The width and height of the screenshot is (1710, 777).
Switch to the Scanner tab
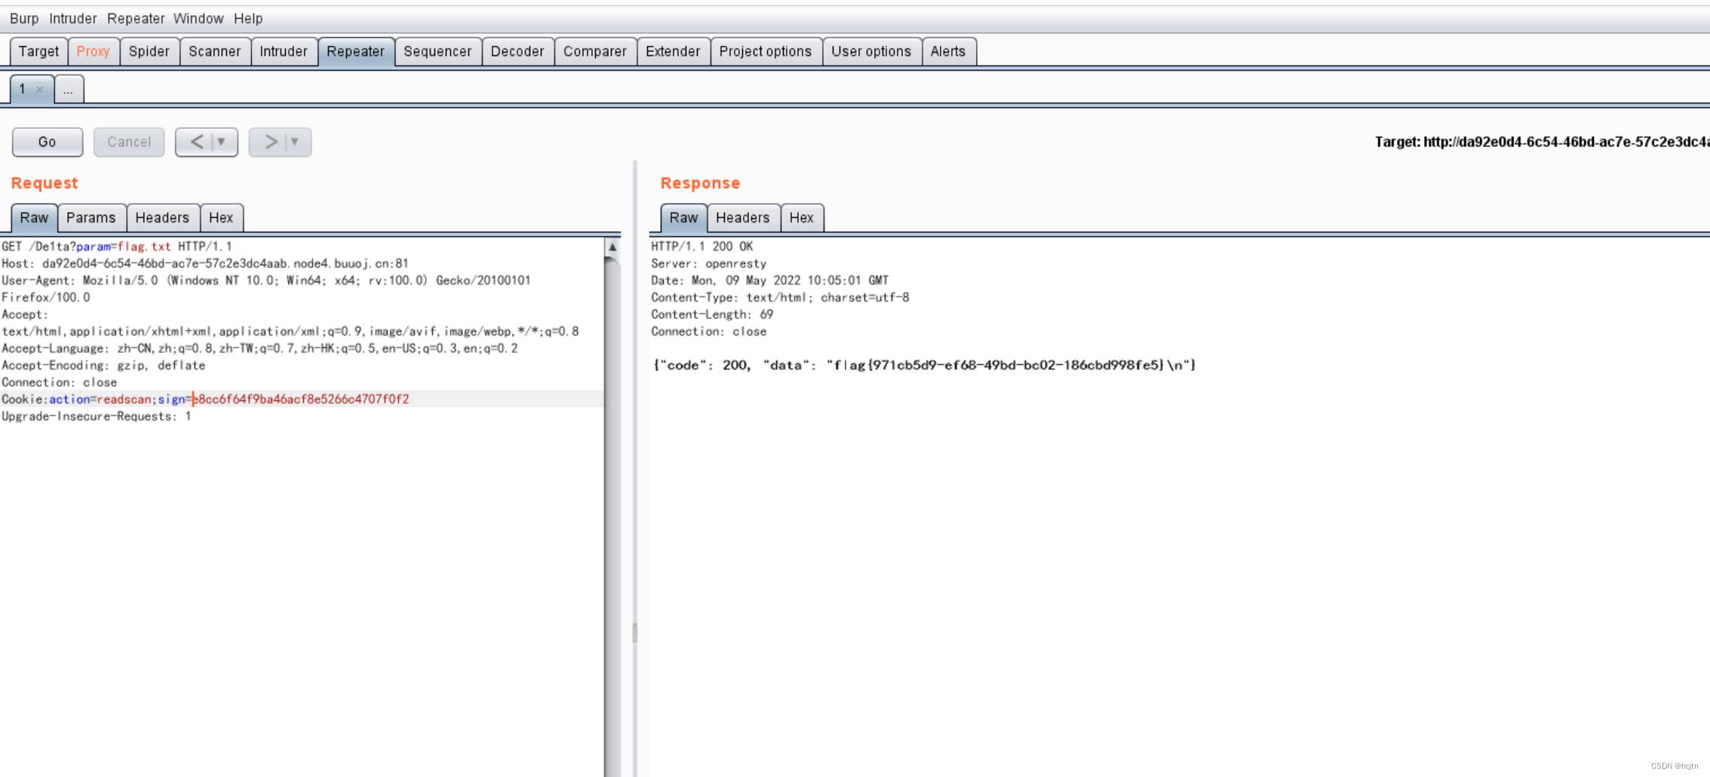pos(215,51)
